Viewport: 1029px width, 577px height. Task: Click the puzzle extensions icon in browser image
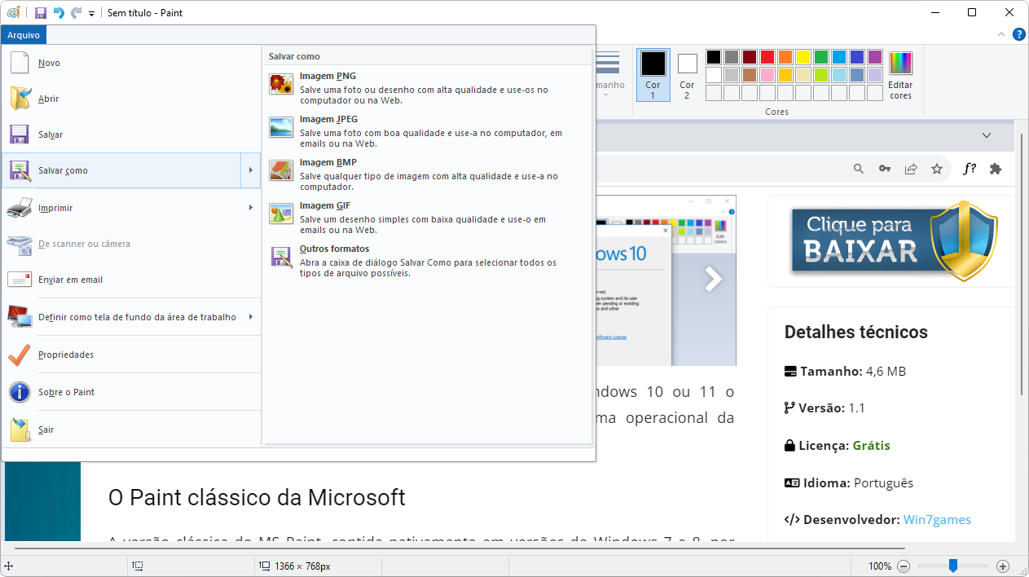995,169
